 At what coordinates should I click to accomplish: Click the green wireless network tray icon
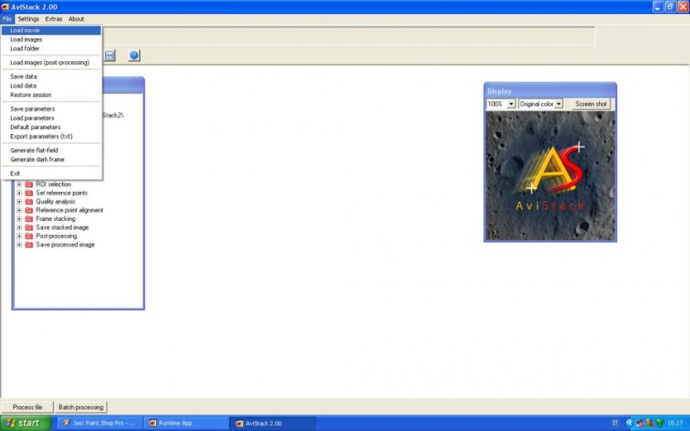659,423
